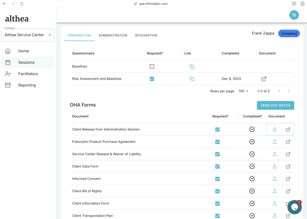Screen dimensions: 307x219
Task: Switch to the Preparation tab
Action: tap(79, 35)
